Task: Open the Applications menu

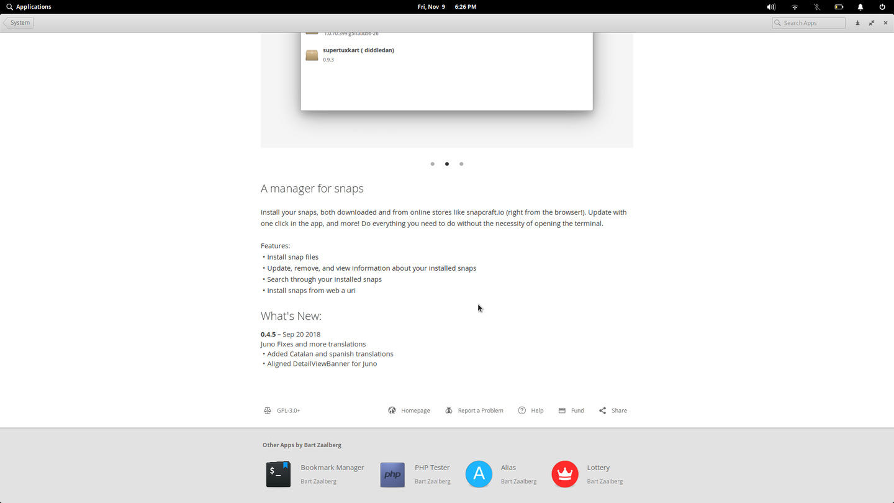Action: point(29,7)
